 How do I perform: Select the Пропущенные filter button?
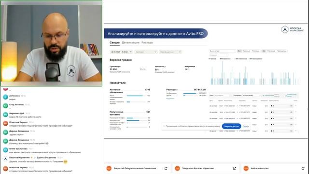(x=281, y=51)
